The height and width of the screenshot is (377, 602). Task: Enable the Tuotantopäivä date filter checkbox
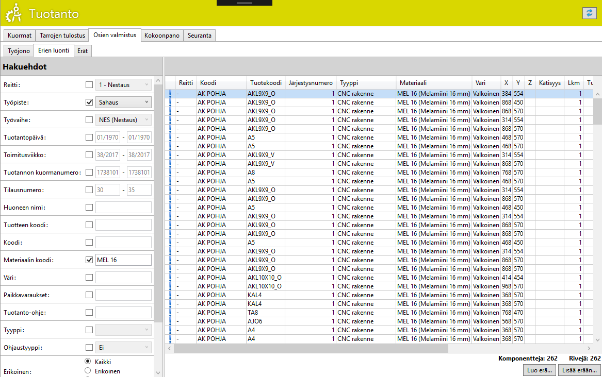click(x=89, y=137)
